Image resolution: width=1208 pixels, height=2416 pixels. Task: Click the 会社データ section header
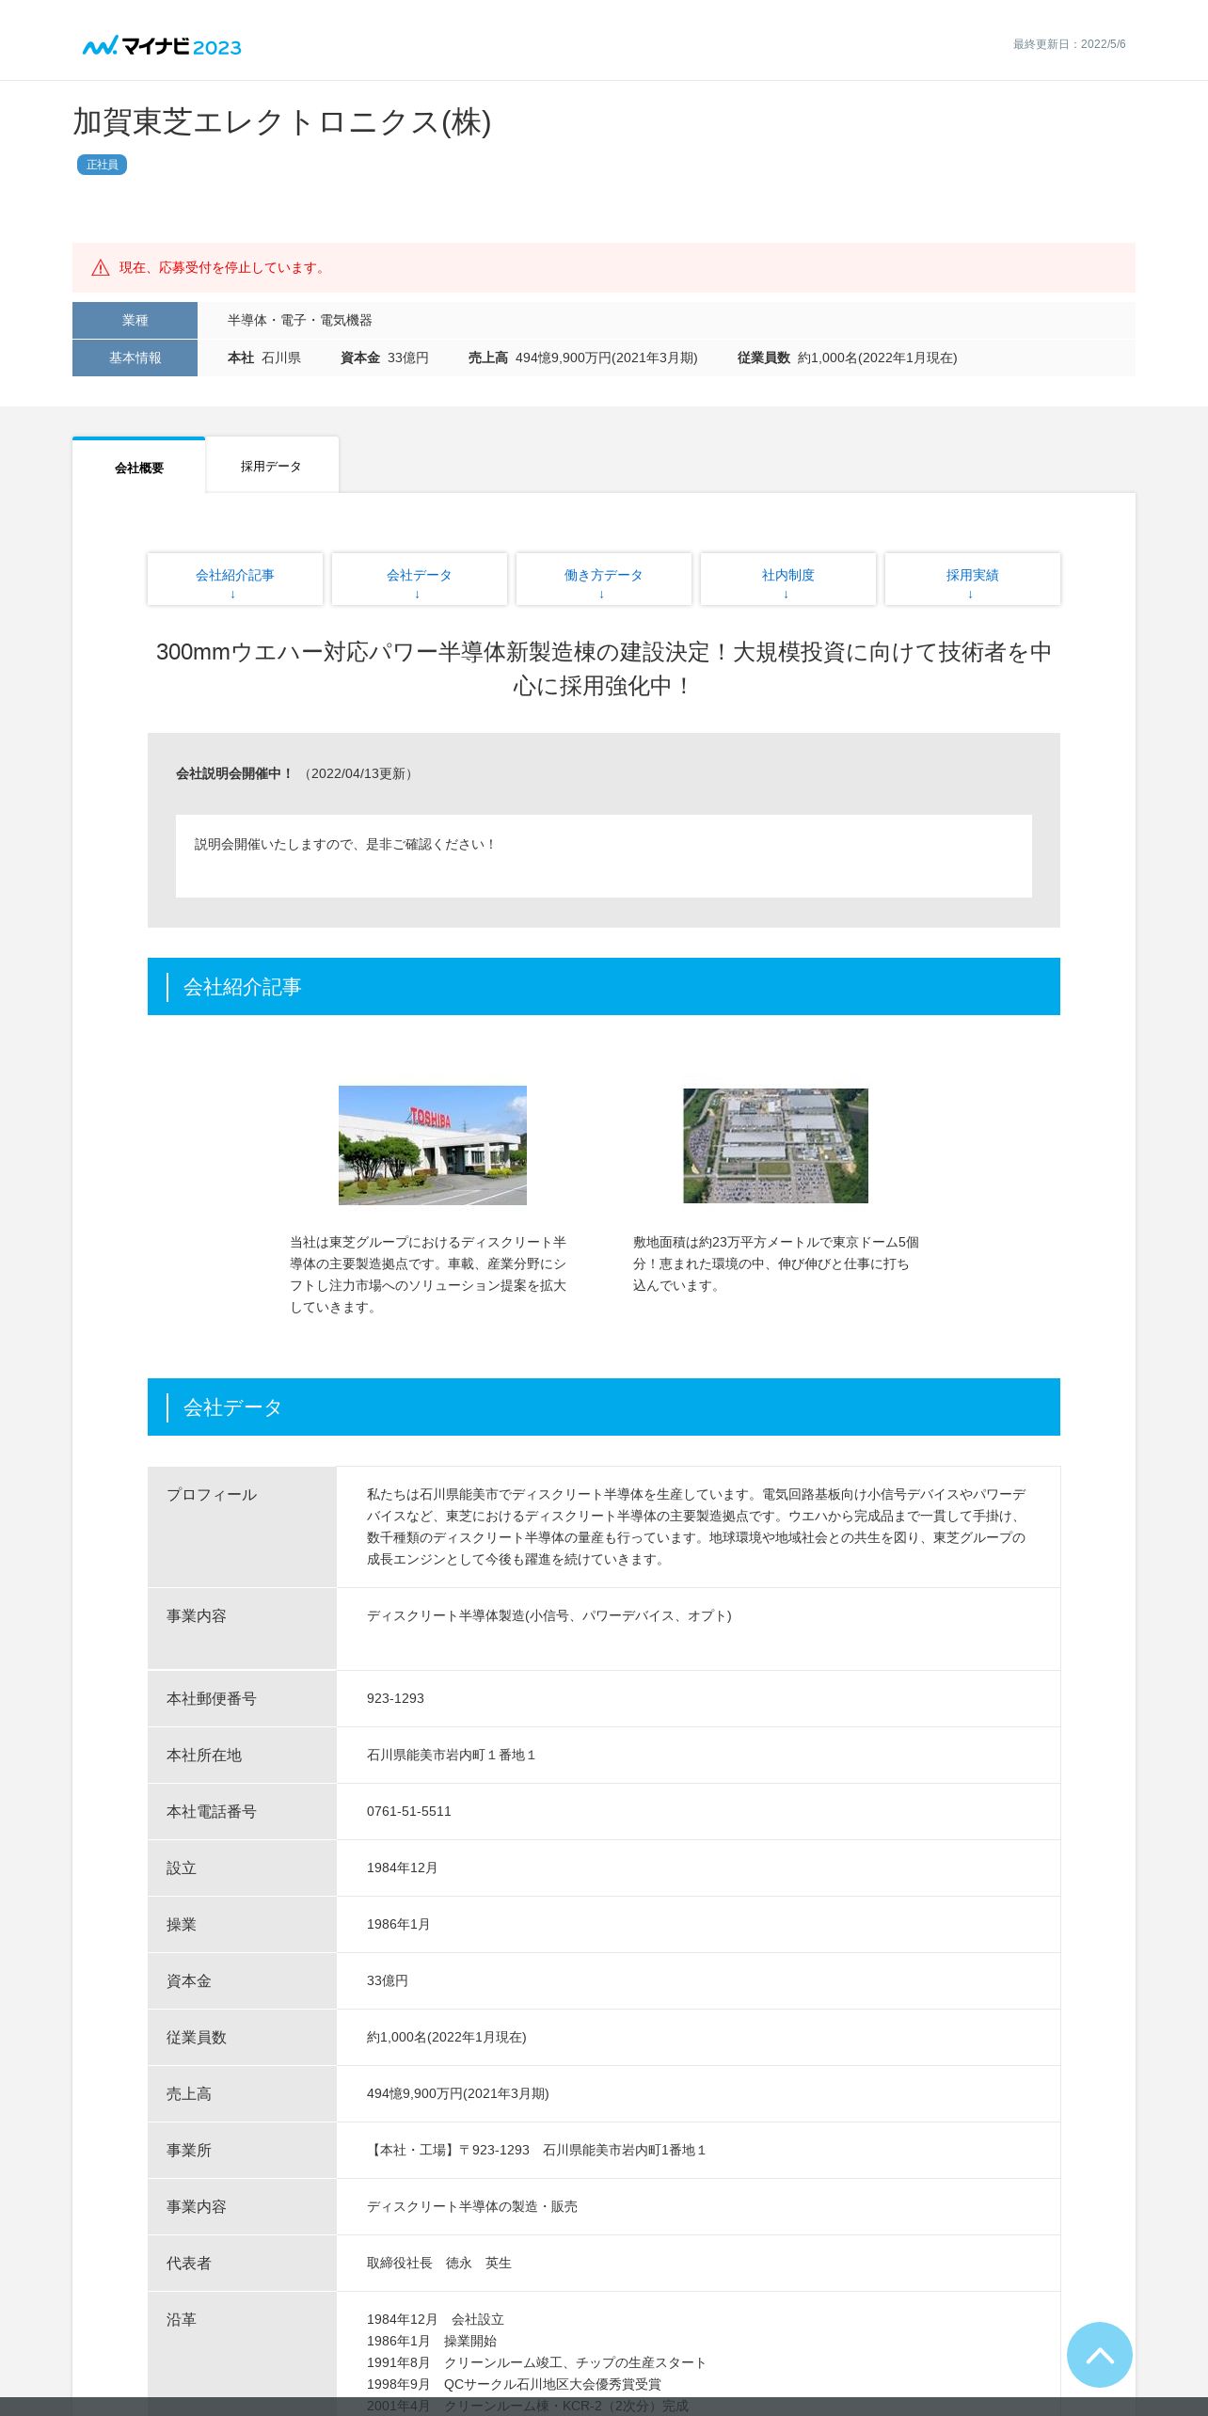pos(604,1407)
